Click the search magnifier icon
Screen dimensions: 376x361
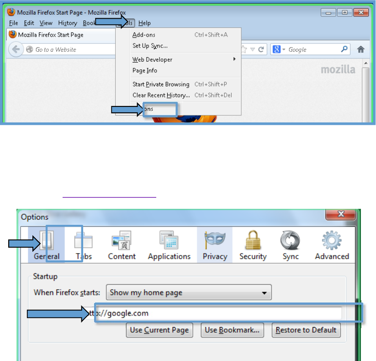[x=344, y=49]
